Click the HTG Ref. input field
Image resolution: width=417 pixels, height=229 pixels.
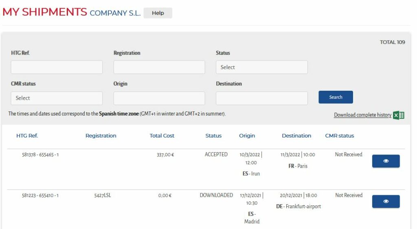coord(57,67)
